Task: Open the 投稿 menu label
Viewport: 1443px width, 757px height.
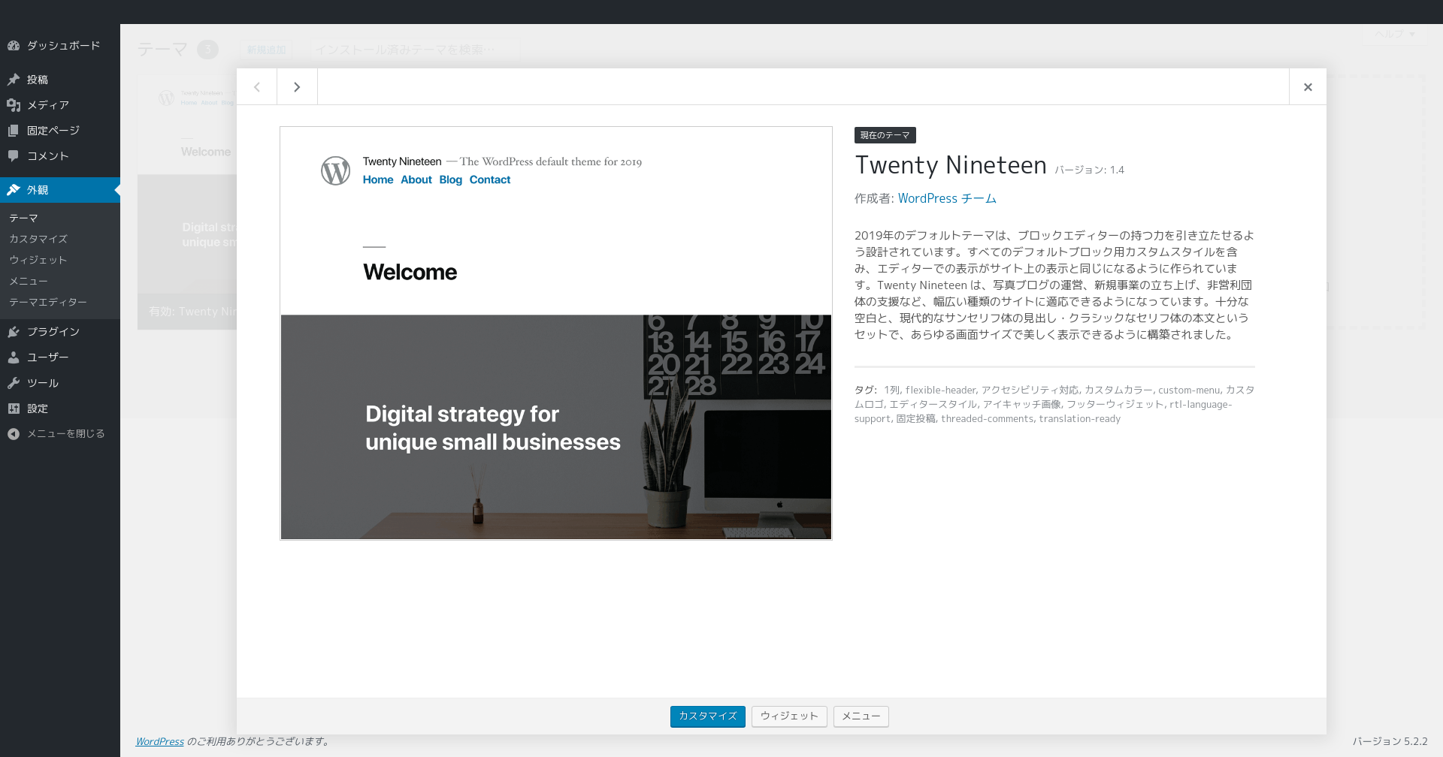Action: pyautogui.click(x=38, y=80)
